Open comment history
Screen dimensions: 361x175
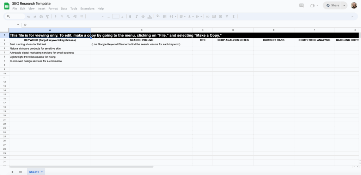pos(301,6)
